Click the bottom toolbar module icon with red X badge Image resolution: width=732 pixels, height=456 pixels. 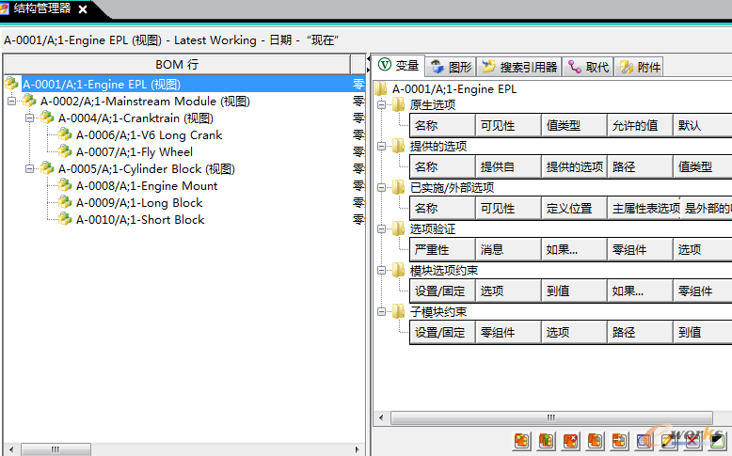pos(570,441)
